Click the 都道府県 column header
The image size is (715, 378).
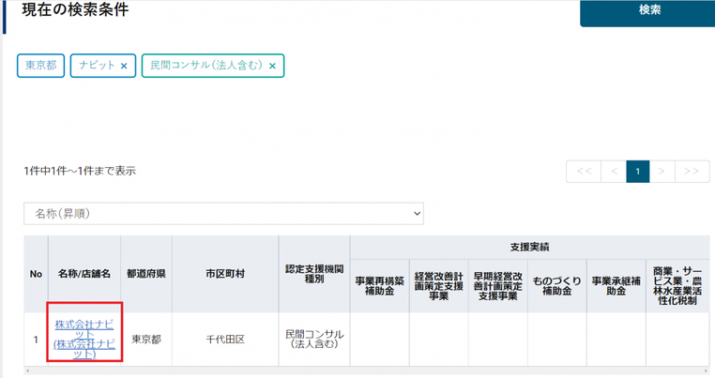(x=146, y=274)
